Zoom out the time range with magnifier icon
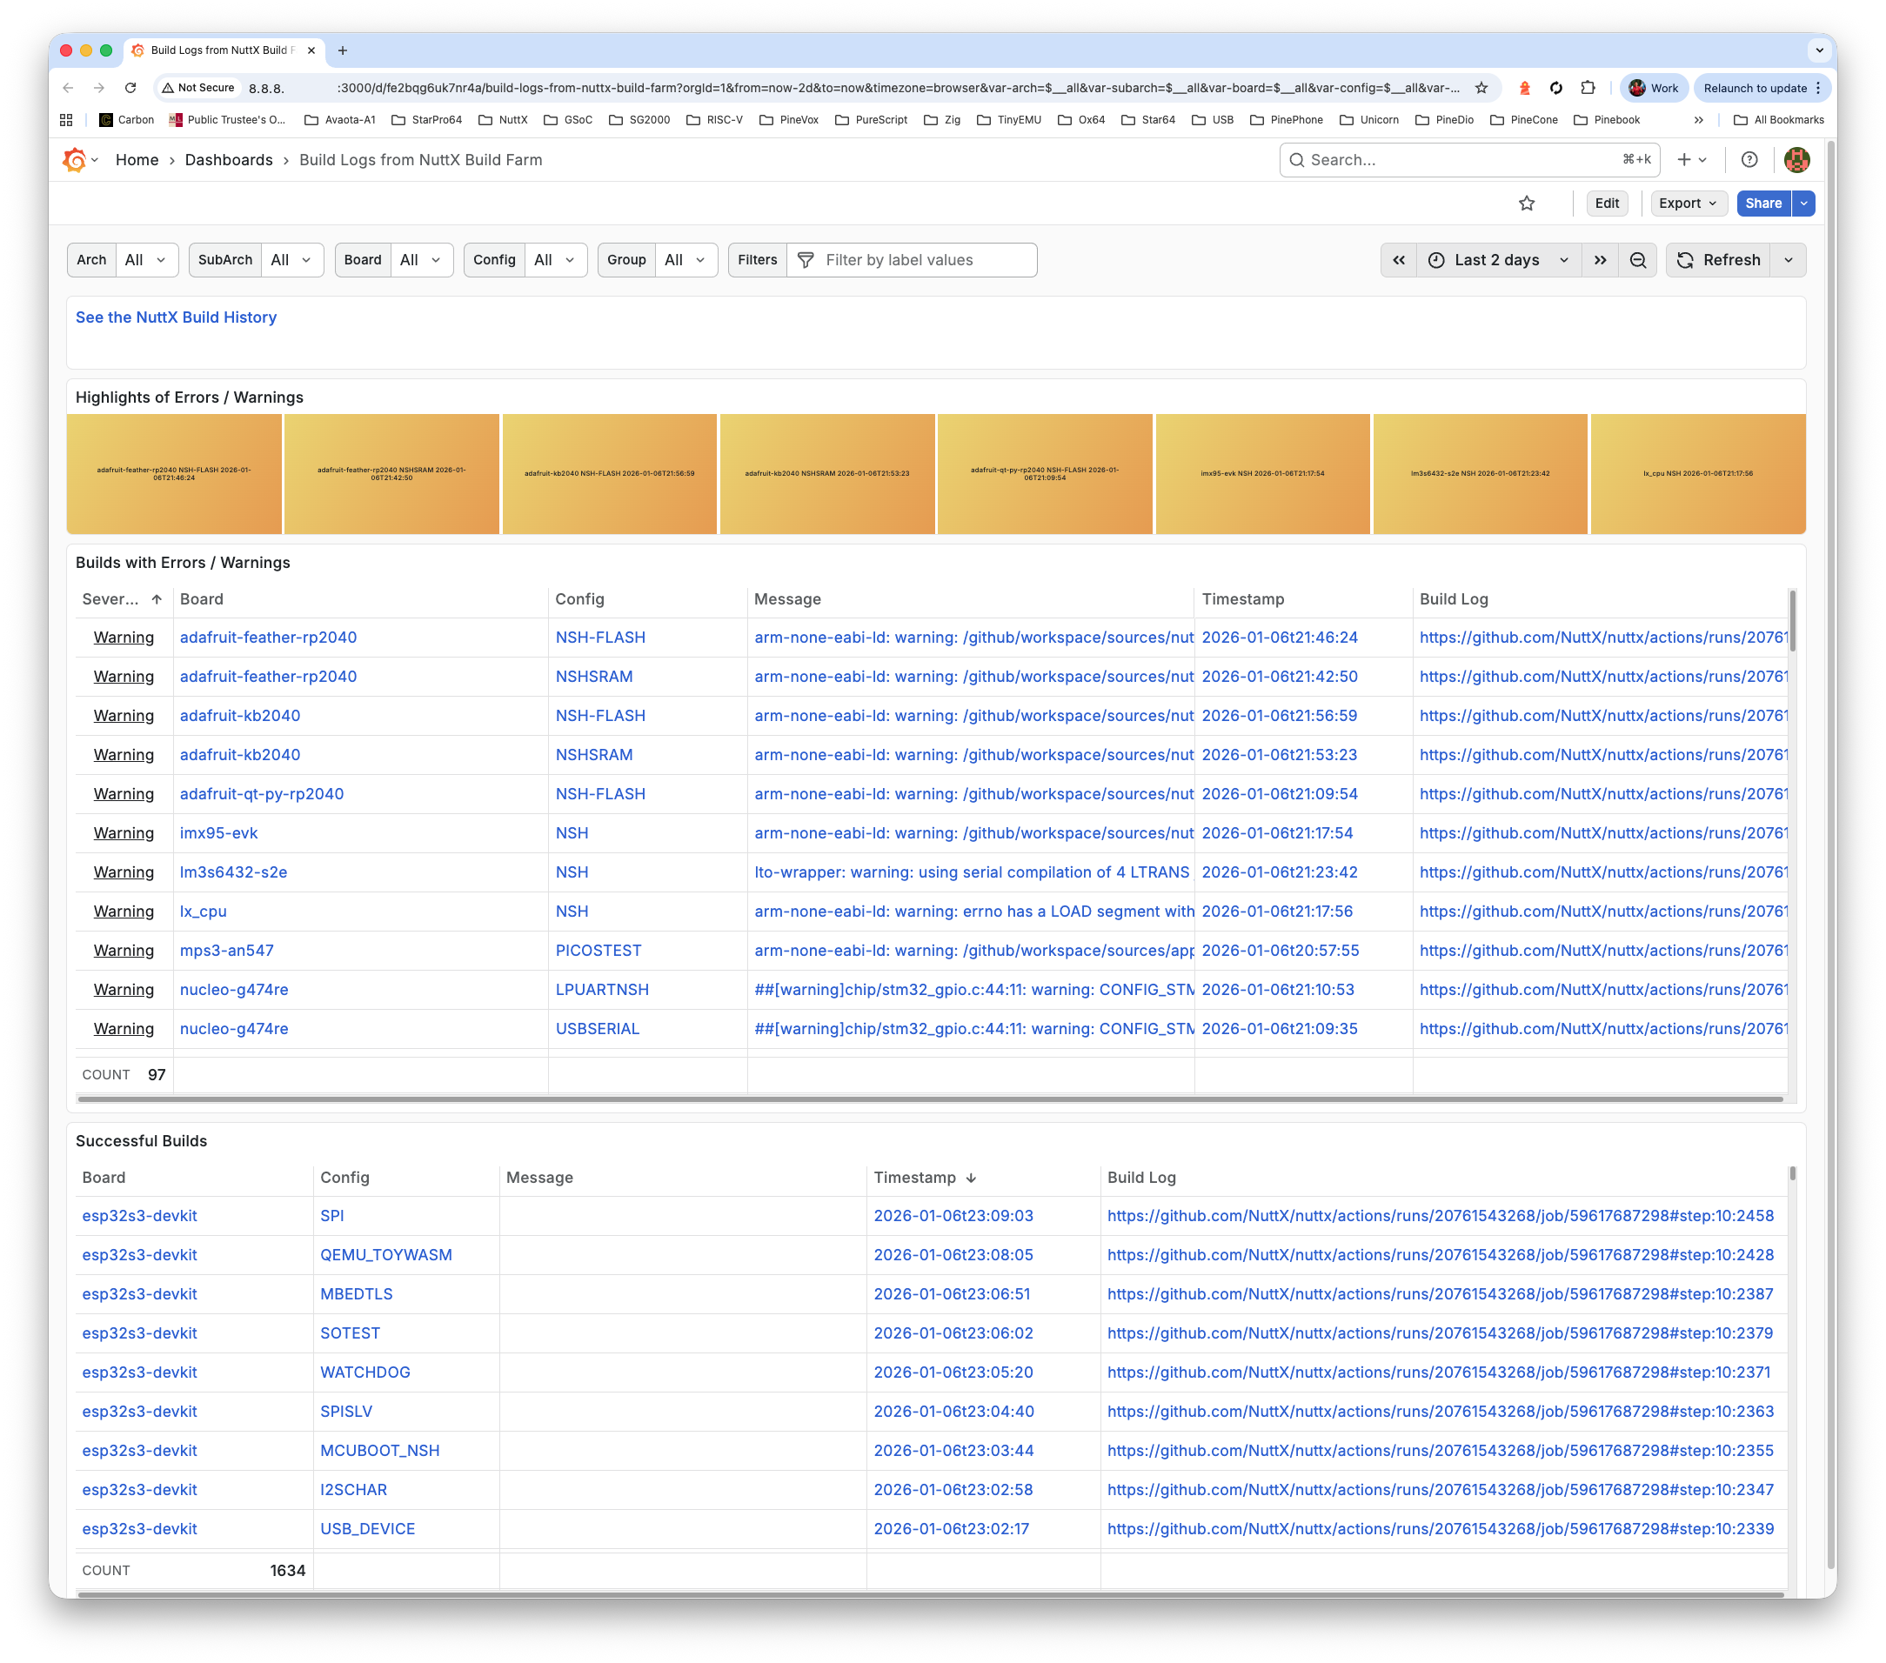 pos(1637,259)
